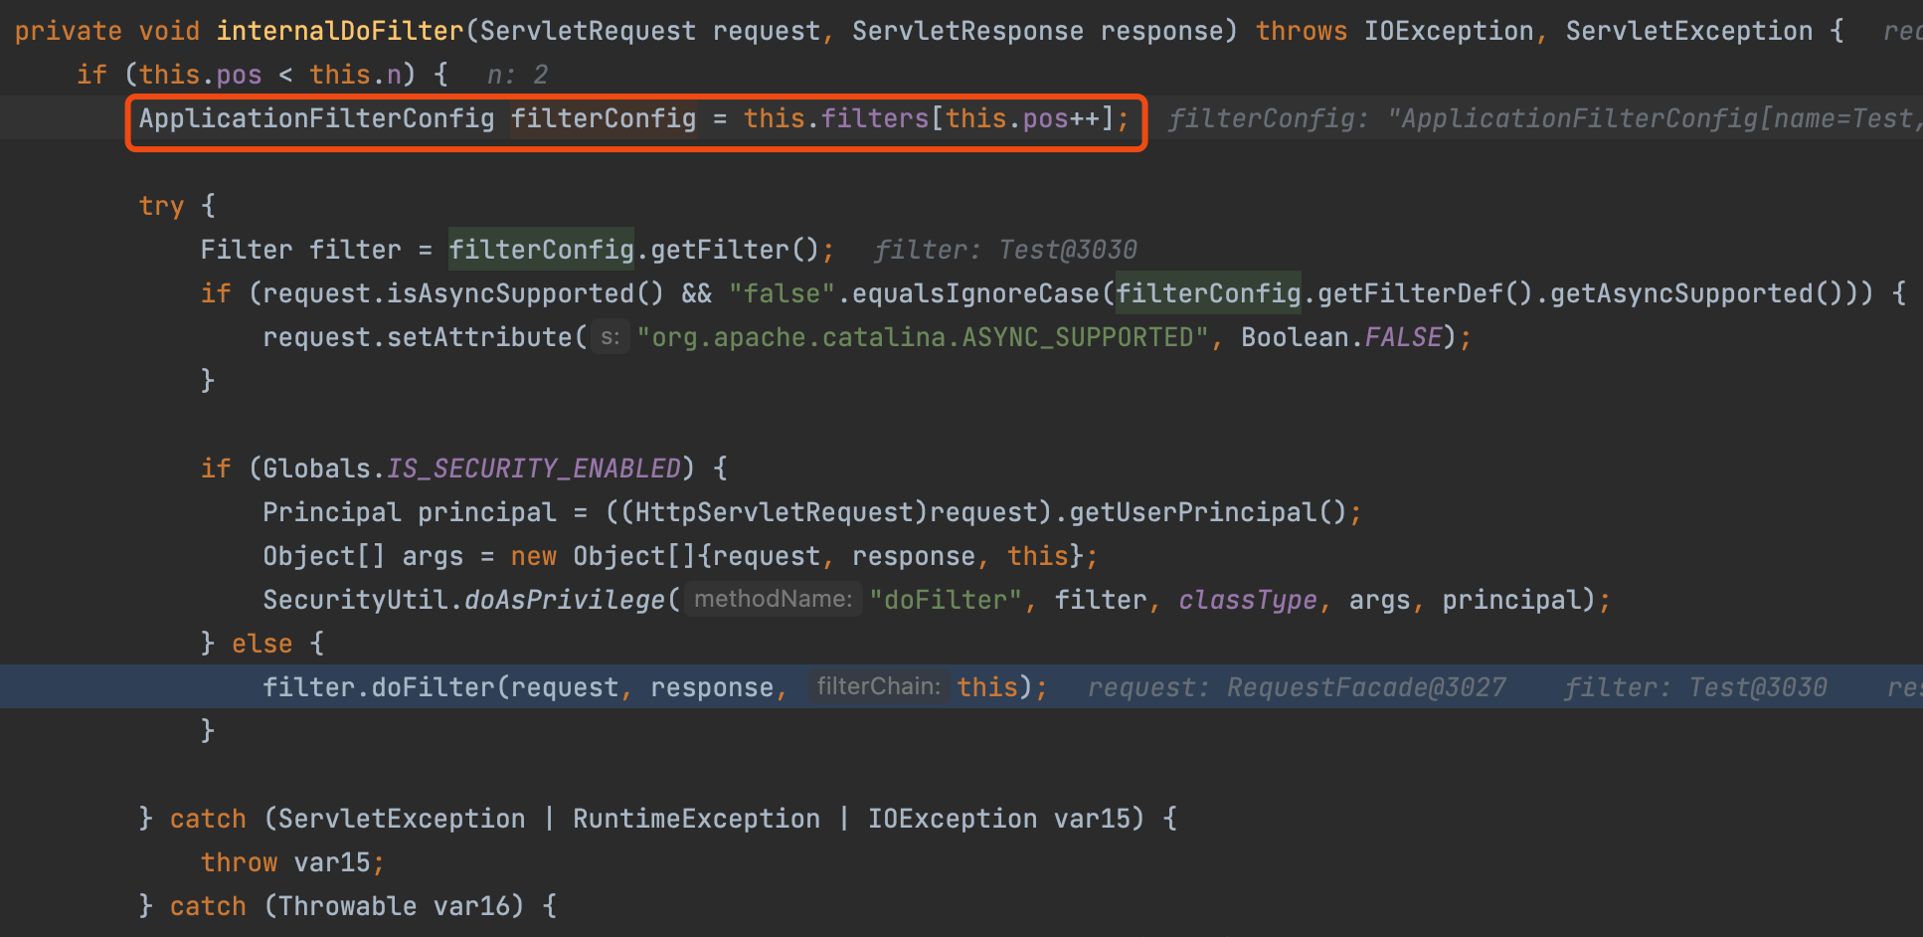Image resolution: width=1923 pixels, height=937 pixels.
Task: Click the HttpServletRequest cast
Action: (x=774, y=512)
